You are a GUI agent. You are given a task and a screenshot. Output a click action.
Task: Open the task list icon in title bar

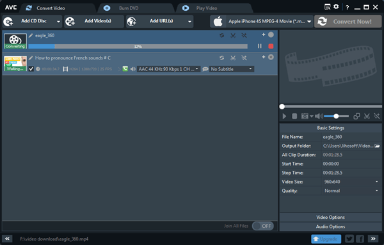pos(327,7)
